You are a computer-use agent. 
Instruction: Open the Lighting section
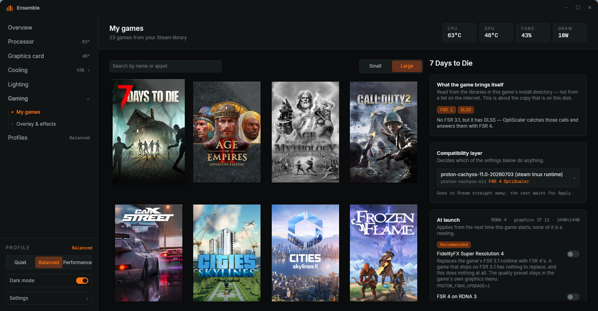[49, 84]
